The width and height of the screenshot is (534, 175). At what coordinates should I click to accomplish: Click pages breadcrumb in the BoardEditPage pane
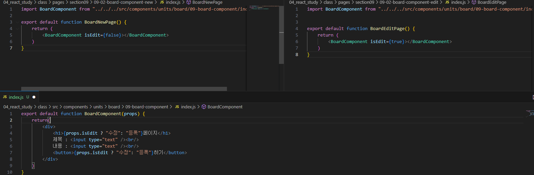[x=344, y=2]
